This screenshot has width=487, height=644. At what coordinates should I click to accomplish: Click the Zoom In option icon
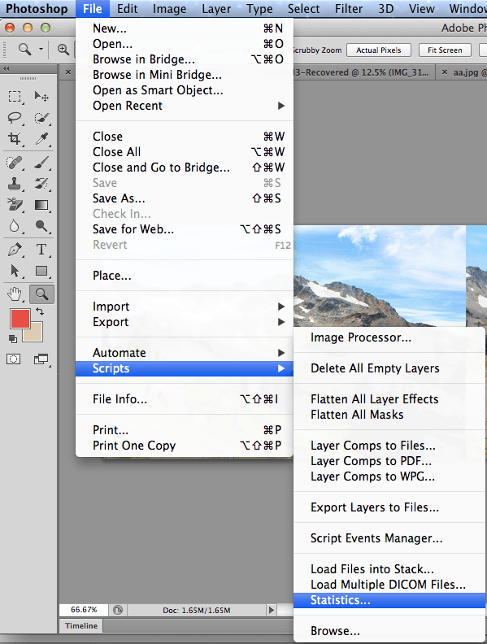(63, 50)
